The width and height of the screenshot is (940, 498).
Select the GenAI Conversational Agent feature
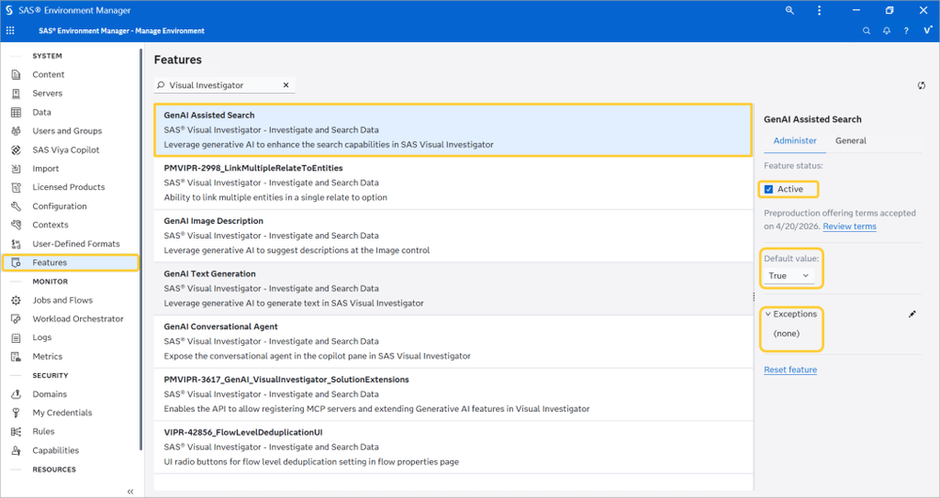point(453,341)
